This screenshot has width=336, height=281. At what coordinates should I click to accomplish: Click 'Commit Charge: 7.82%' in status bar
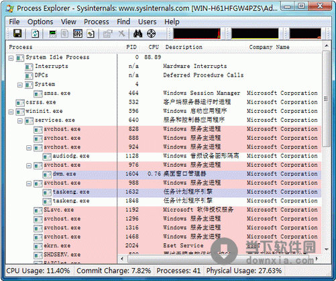click(113, 271)
